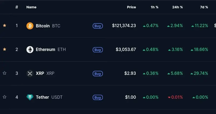Screen dimensions: 216x114
Task: Open the Ethereum ETH coin page link
Action: [x=51, y=50]
